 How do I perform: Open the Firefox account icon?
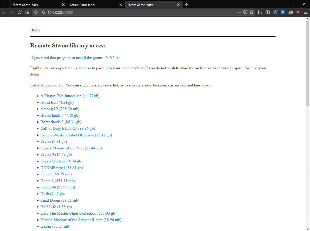275,12
